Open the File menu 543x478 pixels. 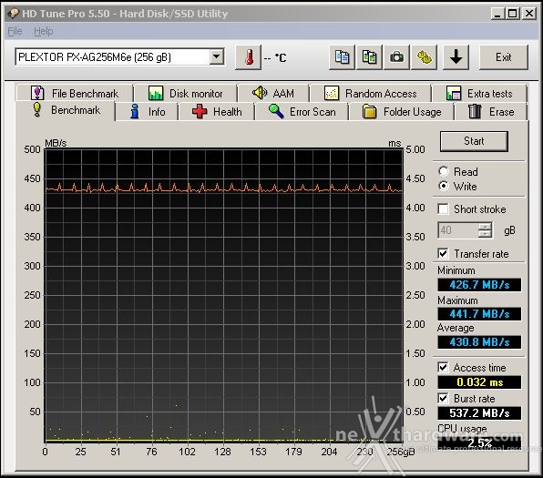pyautogui.click(x=15, y=31)
